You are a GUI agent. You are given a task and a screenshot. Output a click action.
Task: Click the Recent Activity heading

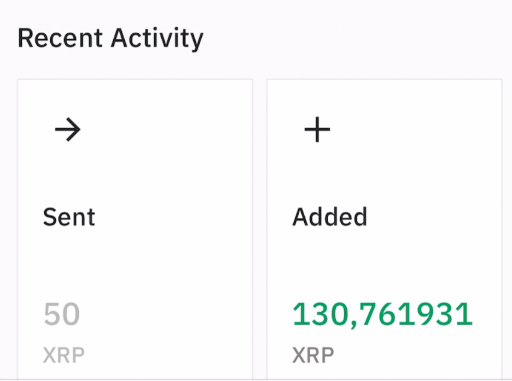click(x=110, y=39)
